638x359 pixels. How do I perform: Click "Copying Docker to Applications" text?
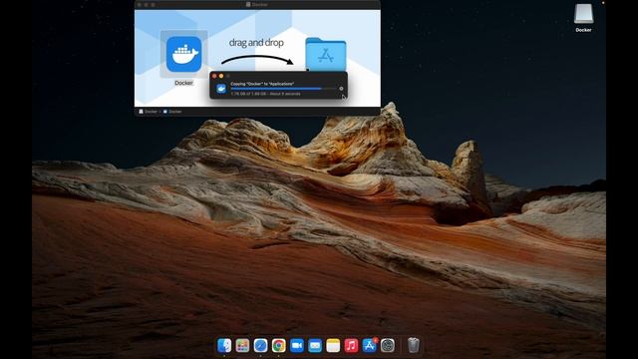262,84
